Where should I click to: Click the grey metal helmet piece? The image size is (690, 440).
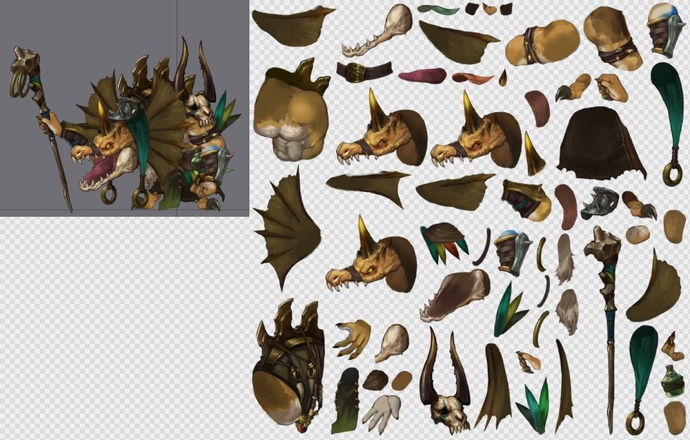[x=600, y=203]
